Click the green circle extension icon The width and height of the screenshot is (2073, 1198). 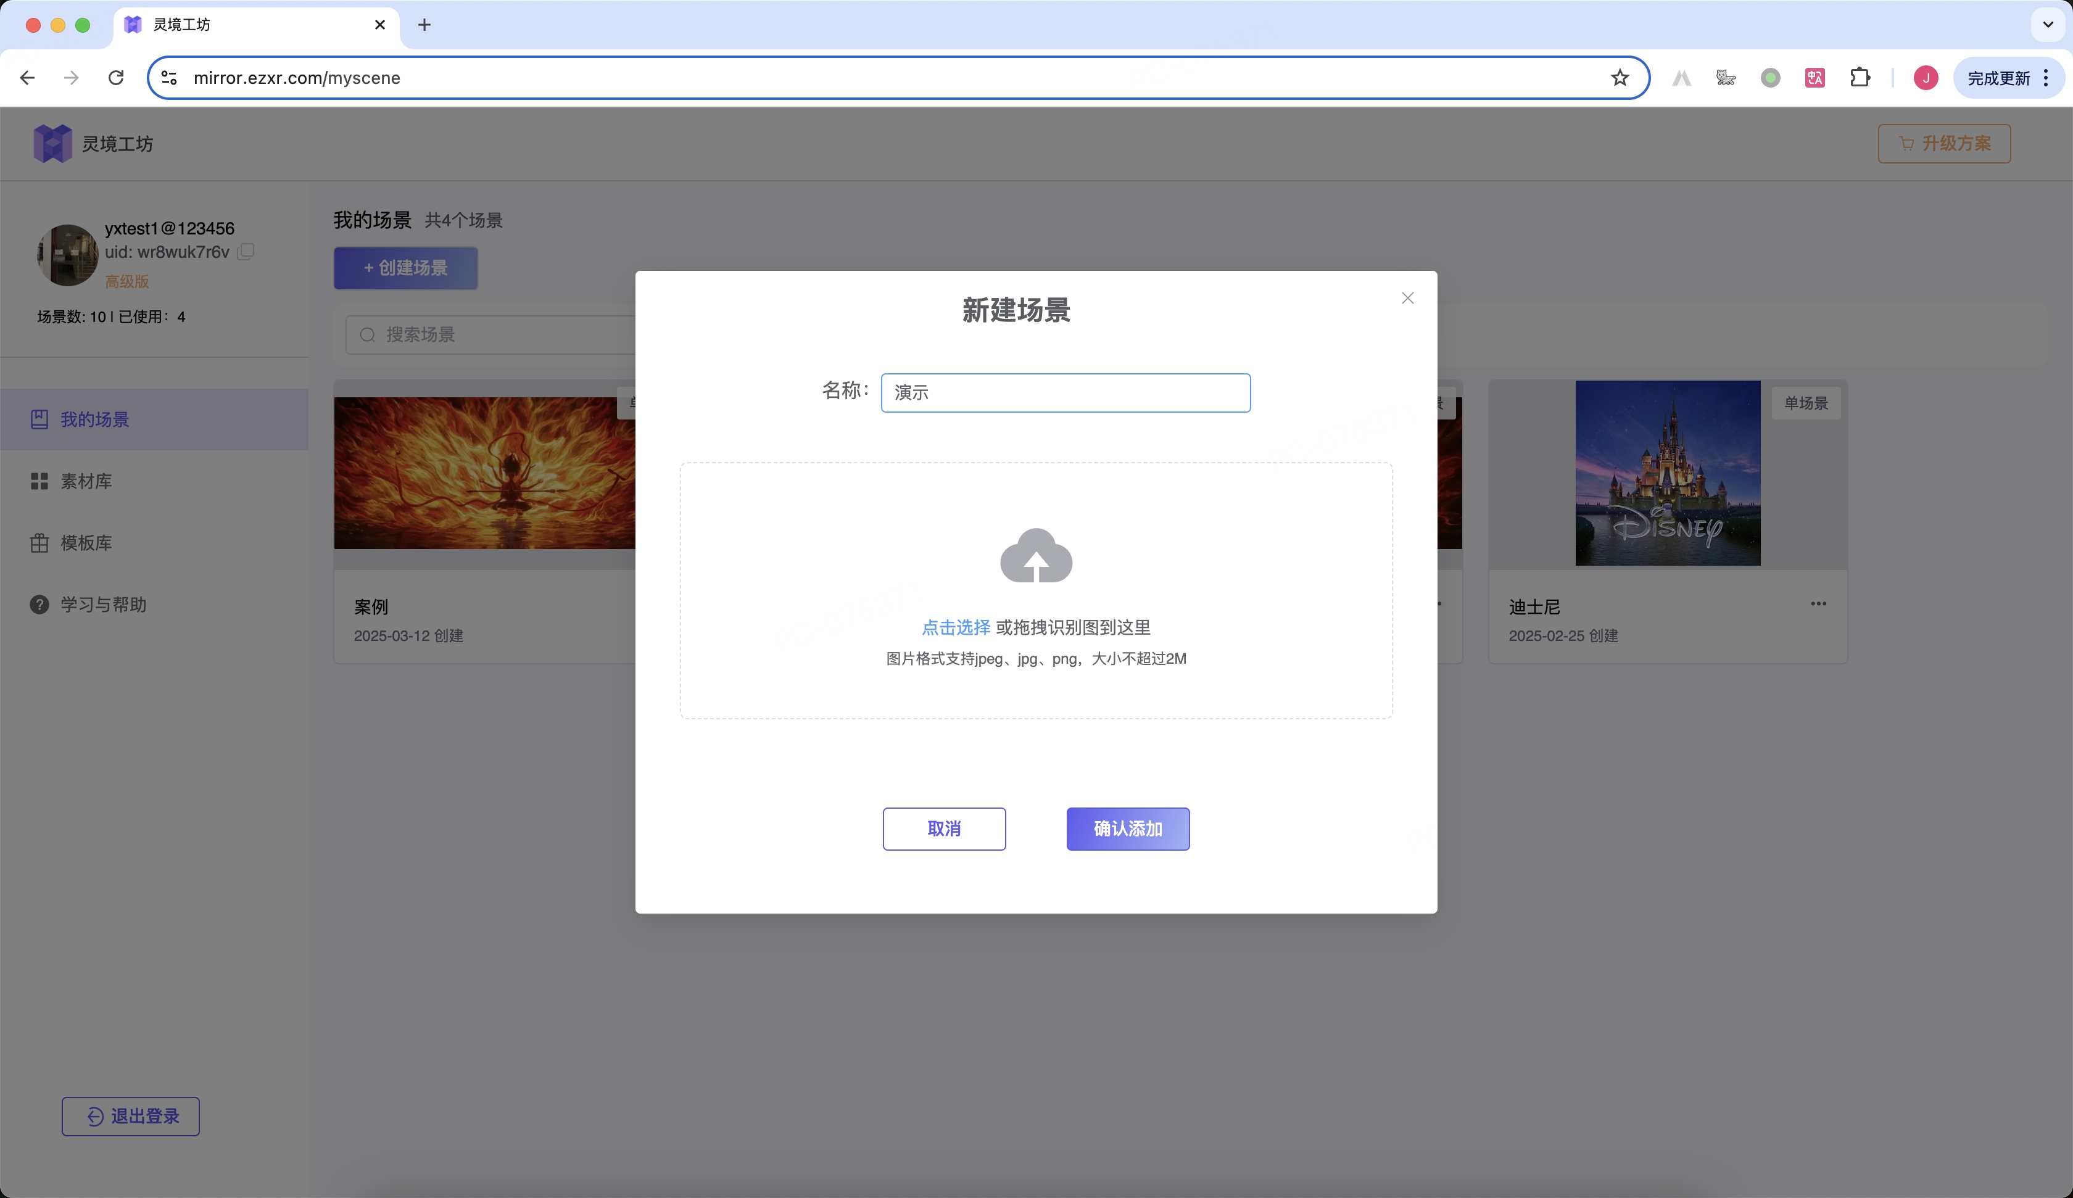1770,77
